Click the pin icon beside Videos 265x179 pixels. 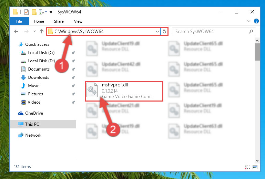click(73, 102)
